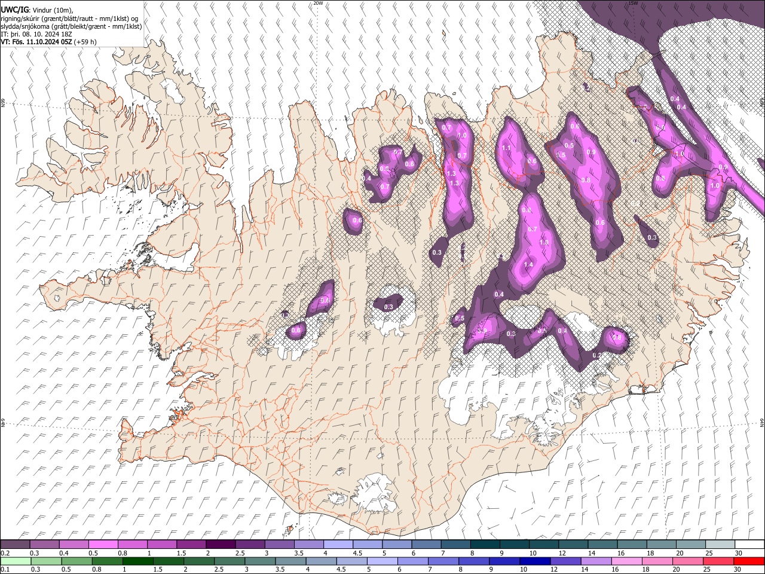This screenshot has height=574, width=765.
Task: Click the 15W longitude label
Action: coord(633,3)
